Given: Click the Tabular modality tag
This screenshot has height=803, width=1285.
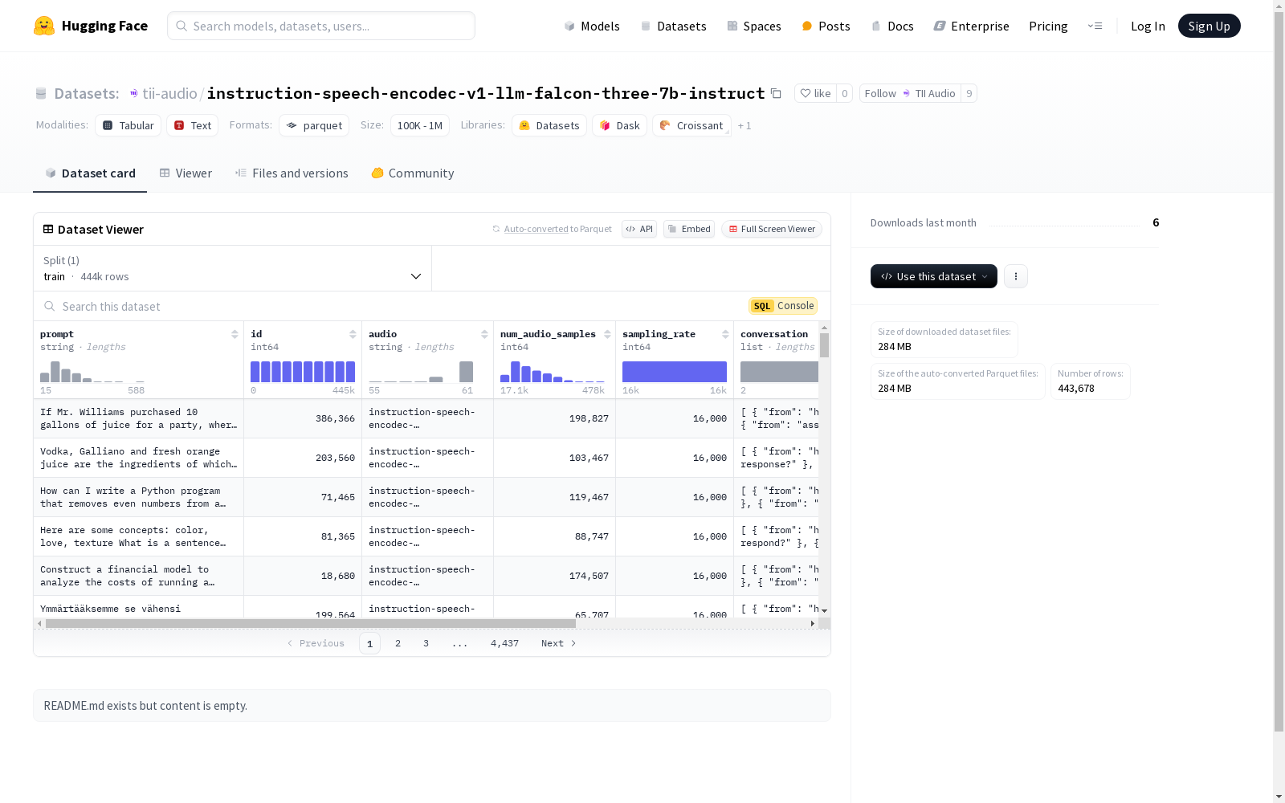Looking at the screenshot, I should click(128, 125).
